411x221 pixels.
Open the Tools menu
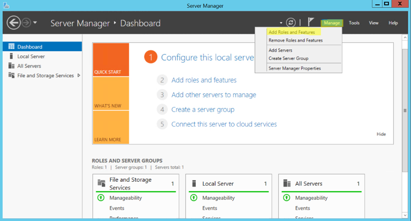pos(354,23)
